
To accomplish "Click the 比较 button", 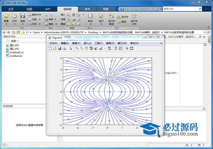I will (32, 19).
